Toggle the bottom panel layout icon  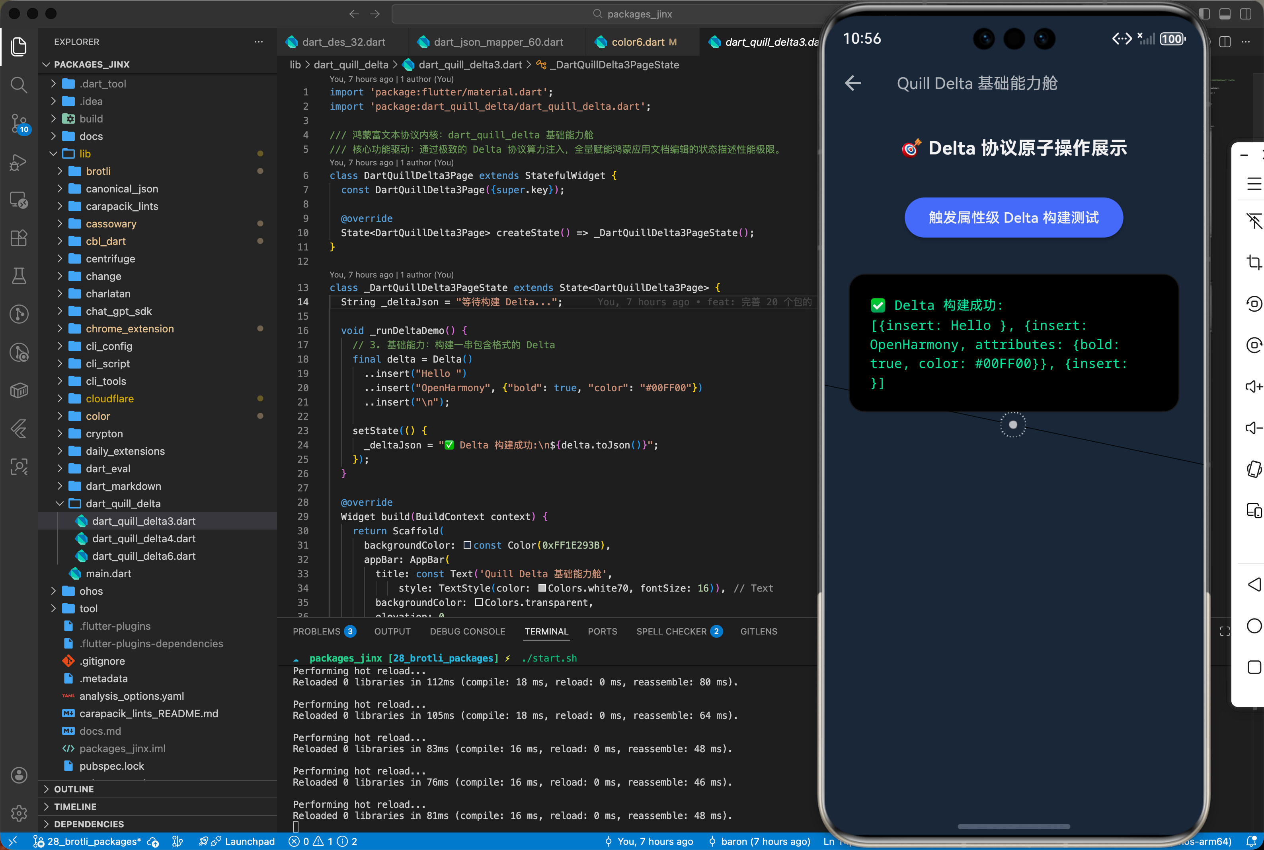pos(1224,14)
